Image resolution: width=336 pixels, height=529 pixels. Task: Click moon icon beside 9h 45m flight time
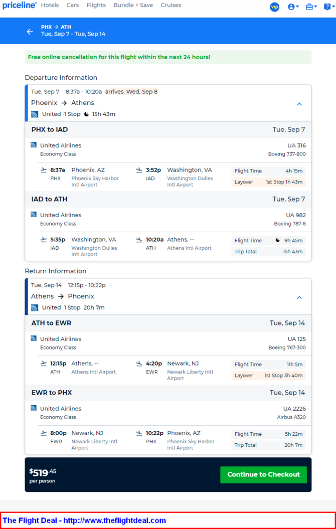pos(278,240)
